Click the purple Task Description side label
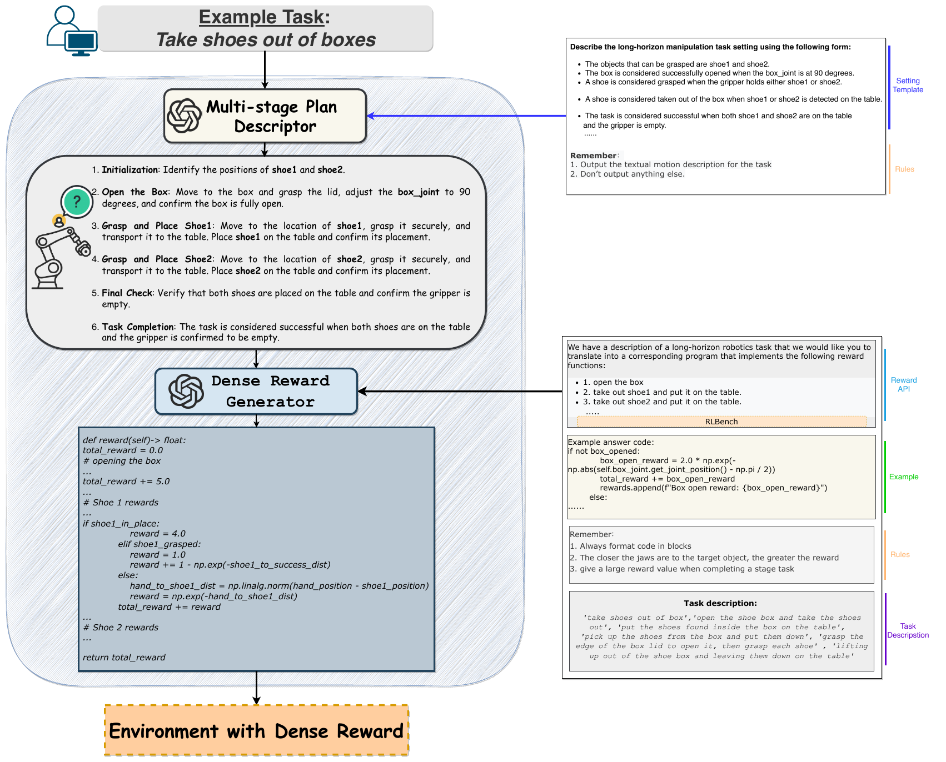Image resolution: width=946 pixels, height=762 pixels. click(908, 630)
